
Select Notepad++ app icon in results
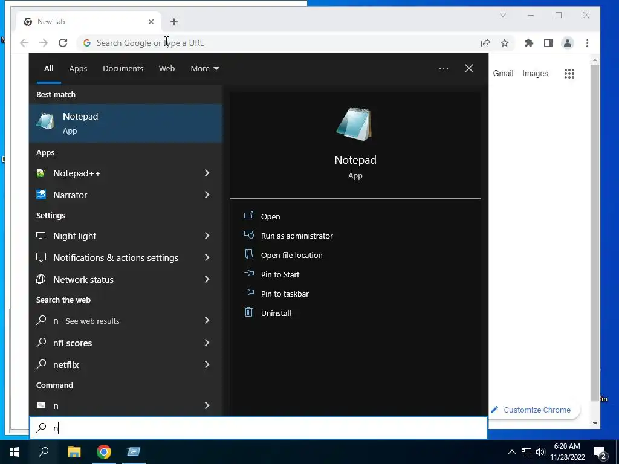(x=41, y=173)
